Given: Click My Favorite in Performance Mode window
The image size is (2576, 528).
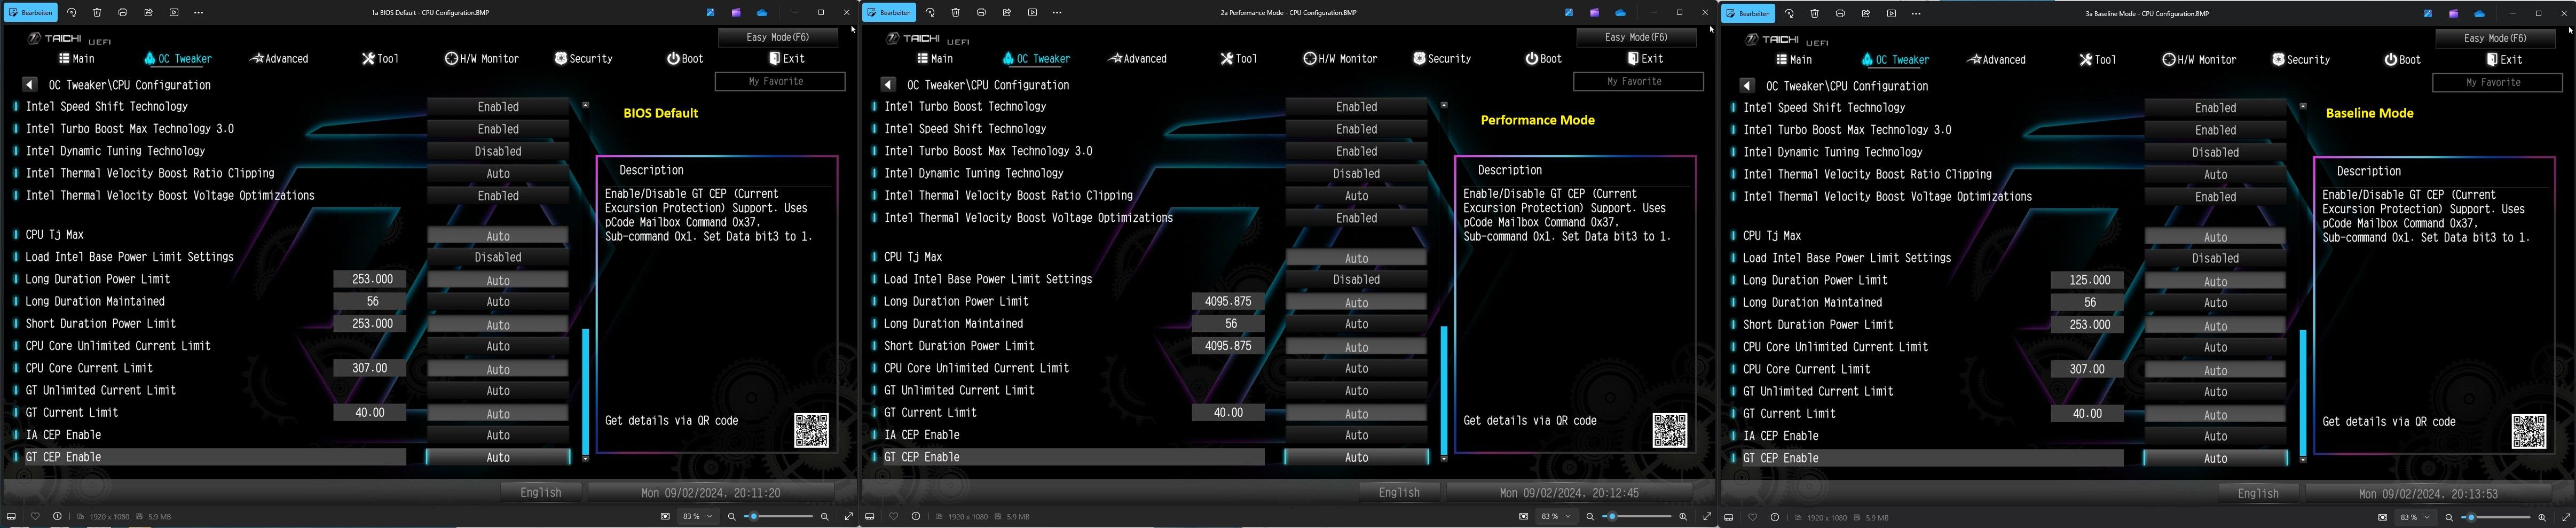Looking at the screenshot, I should coord(1638,81).
